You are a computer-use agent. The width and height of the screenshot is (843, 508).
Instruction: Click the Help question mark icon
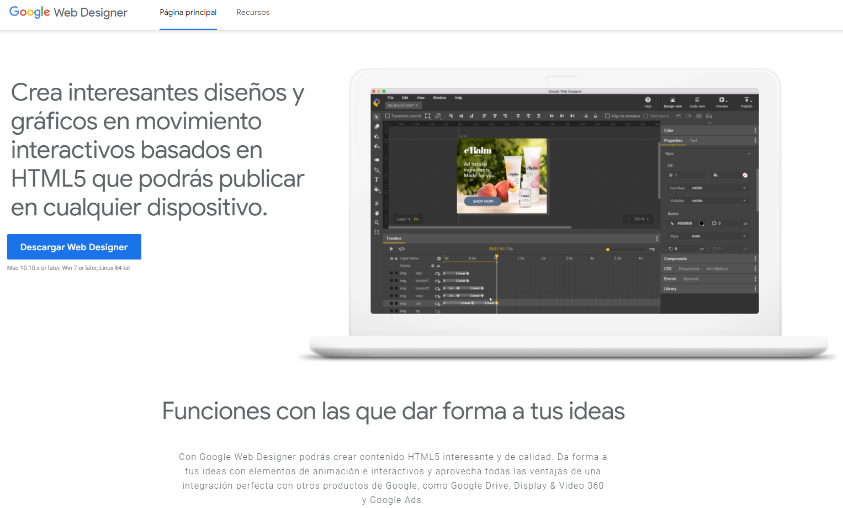tap(648, 99)
